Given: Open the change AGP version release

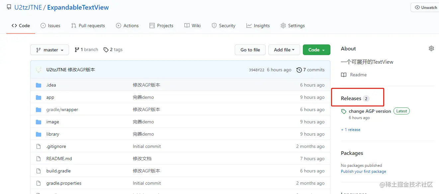Looking at the screenshot, I should point(370,111).
